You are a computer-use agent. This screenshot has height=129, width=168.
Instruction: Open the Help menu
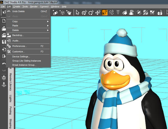(64, 7)
